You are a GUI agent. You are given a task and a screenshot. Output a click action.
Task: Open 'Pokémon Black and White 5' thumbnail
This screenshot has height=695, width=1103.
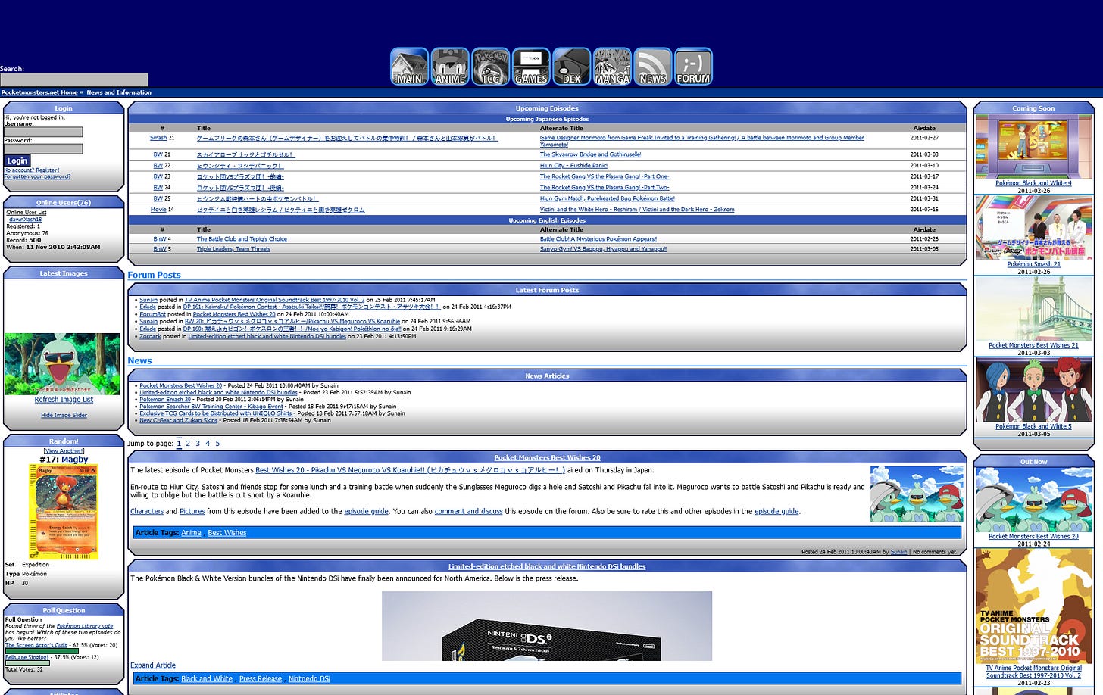(1033, 391)
